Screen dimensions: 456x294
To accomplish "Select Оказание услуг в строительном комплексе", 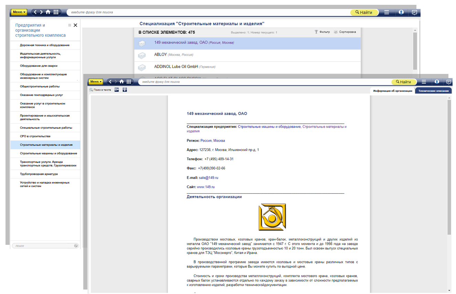I will tap(45, 105).
